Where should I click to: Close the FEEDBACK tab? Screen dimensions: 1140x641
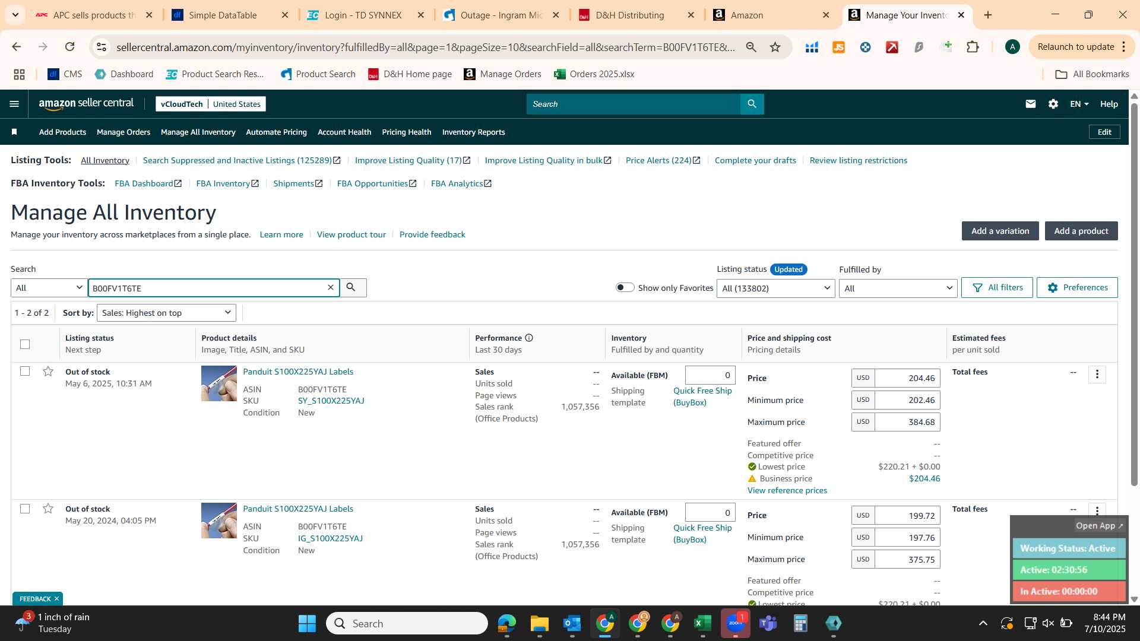pyautogui.click(x=56, y=599)
